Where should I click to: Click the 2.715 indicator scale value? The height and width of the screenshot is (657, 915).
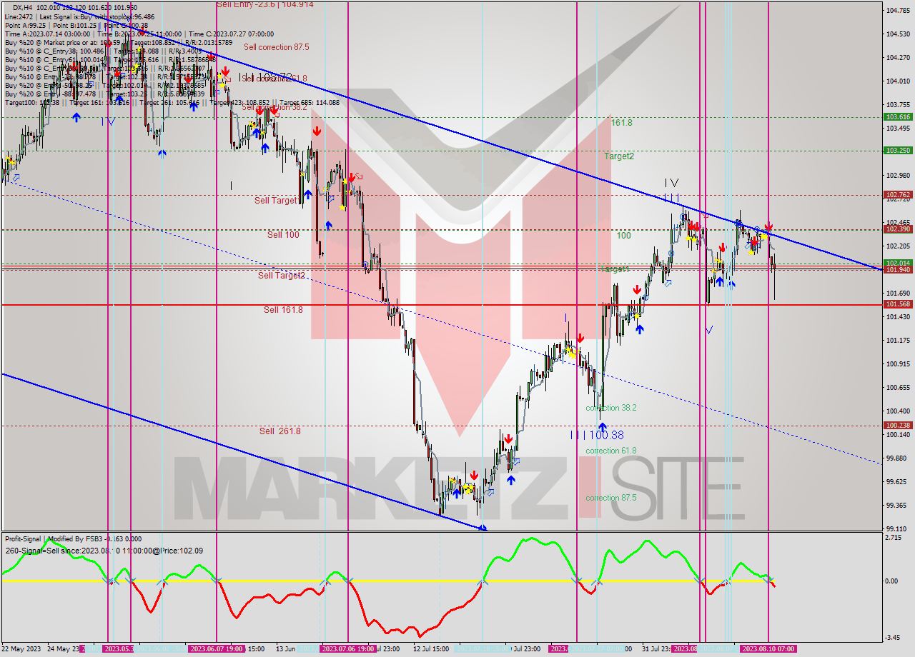(x=894, y=536)
